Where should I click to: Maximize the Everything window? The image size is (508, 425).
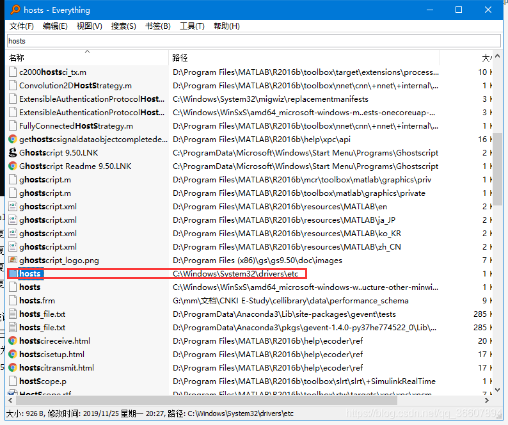[459, 10]
